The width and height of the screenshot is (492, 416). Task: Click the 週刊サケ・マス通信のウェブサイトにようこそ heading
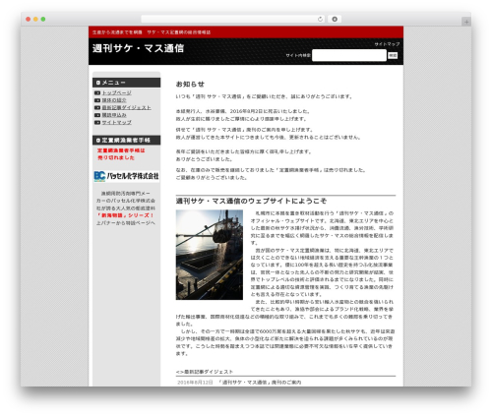tap(251, 201)
